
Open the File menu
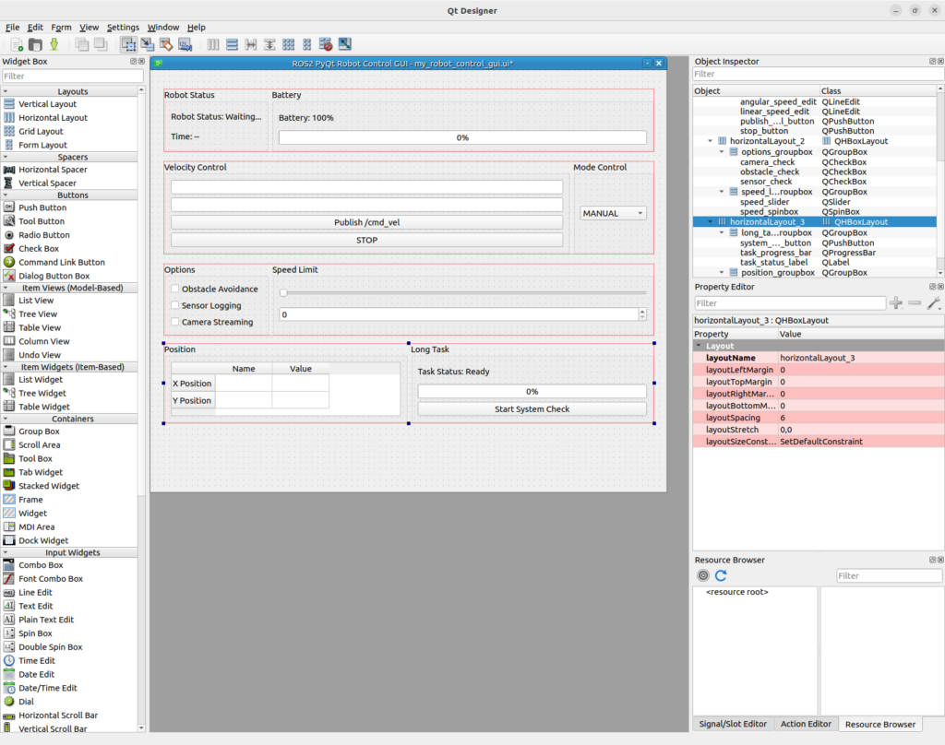[x=12, y=27]
